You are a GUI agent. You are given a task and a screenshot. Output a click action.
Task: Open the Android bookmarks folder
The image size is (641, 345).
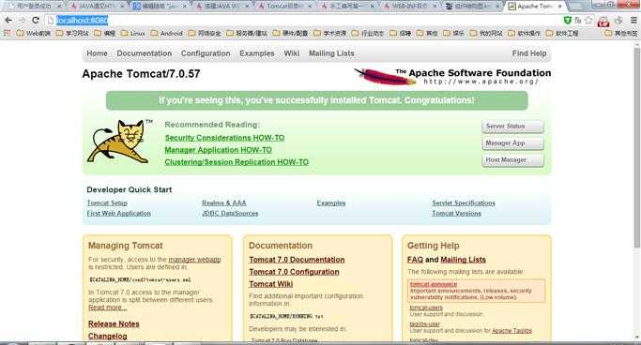[167, 33]
